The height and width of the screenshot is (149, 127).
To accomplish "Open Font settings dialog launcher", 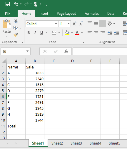I will tap(83, 42).
